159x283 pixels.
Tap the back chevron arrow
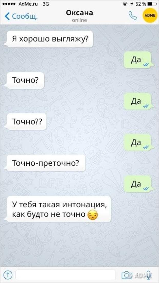pos(7,16)
